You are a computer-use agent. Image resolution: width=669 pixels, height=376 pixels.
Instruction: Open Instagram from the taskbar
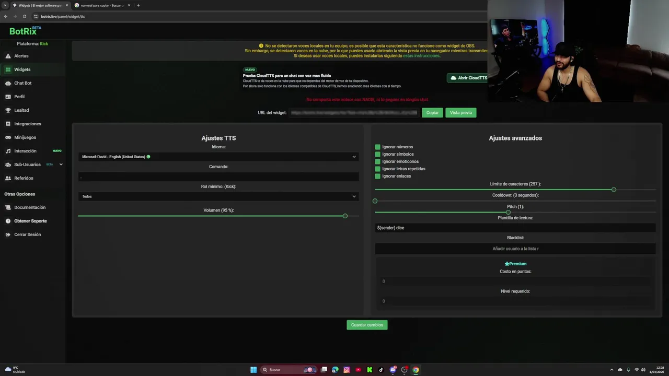pyautogui.click(x=347, y=370)
